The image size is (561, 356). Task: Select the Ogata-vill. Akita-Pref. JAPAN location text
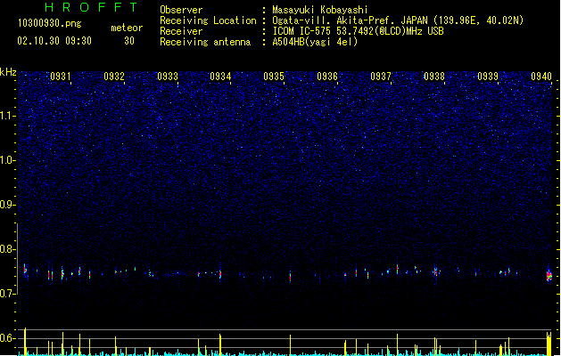[398, 20]
